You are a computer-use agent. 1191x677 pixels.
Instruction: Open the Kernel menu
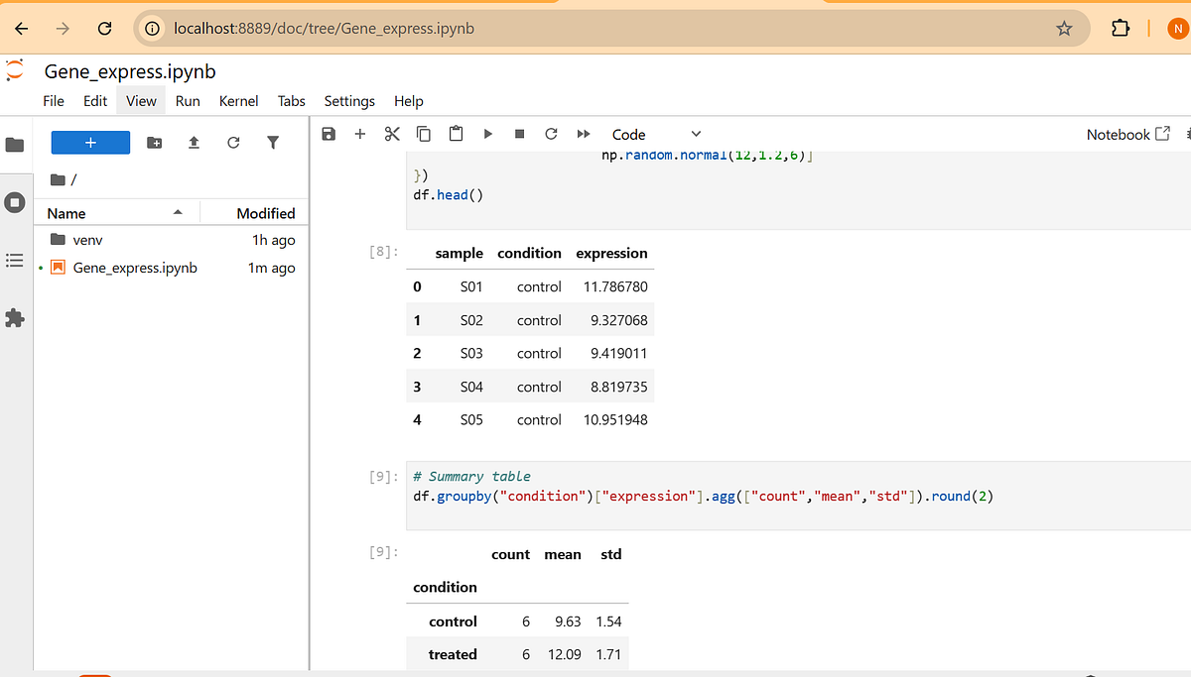(238, 100)
